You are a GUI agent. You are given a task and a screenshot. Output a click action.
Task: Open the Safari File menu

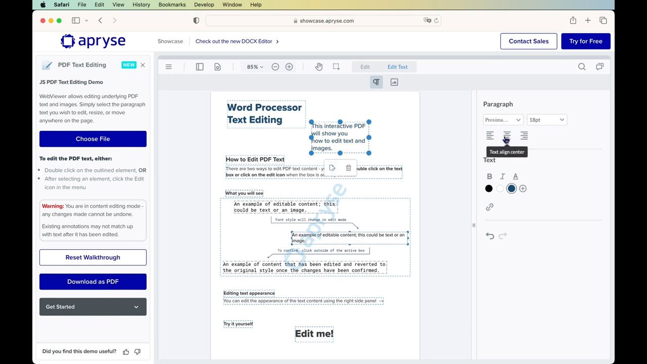[x=82, y=5]
